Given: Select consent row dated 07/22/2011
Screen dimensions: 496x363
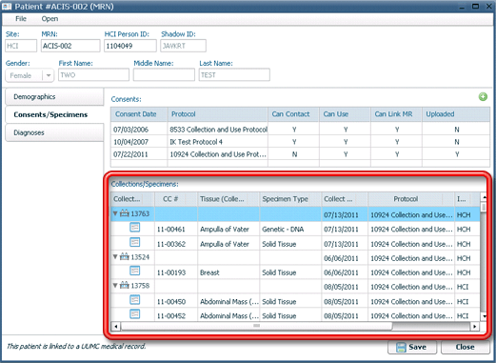Looking at the screenshot, I should click(x=300, y=154).
